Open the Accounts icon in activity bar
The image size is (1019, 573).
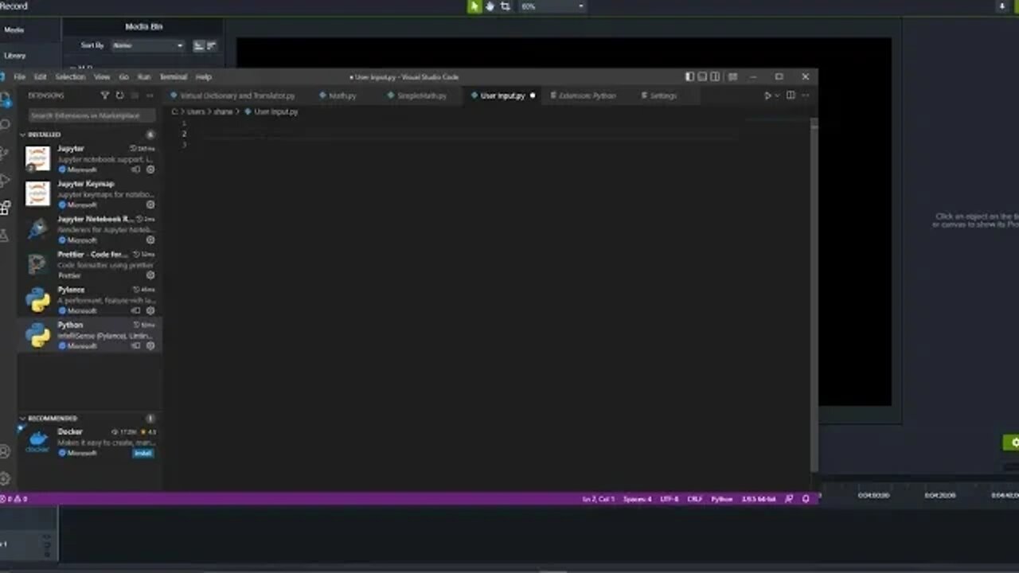coord(5,451)
